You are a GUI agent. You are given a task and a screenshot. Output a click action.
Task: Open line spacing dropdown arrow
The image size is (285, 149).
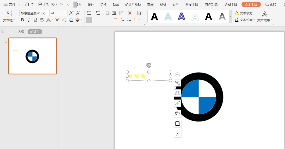click(139, 20)
